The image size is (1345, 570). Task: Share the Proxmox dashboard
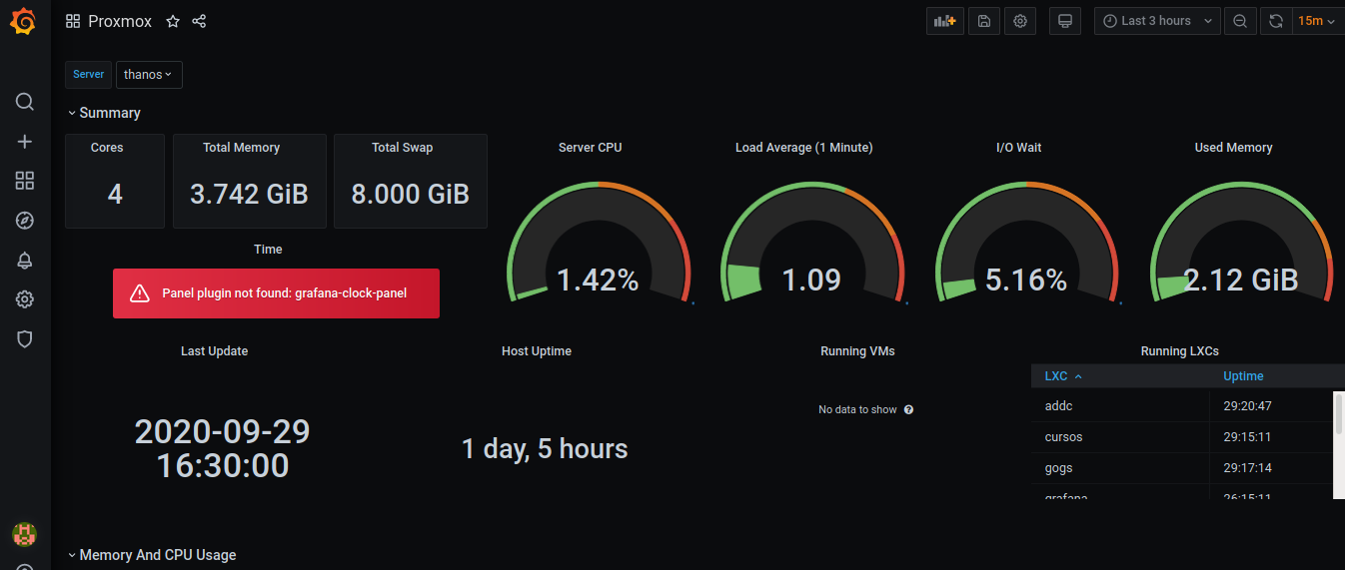tap(199, 21)
